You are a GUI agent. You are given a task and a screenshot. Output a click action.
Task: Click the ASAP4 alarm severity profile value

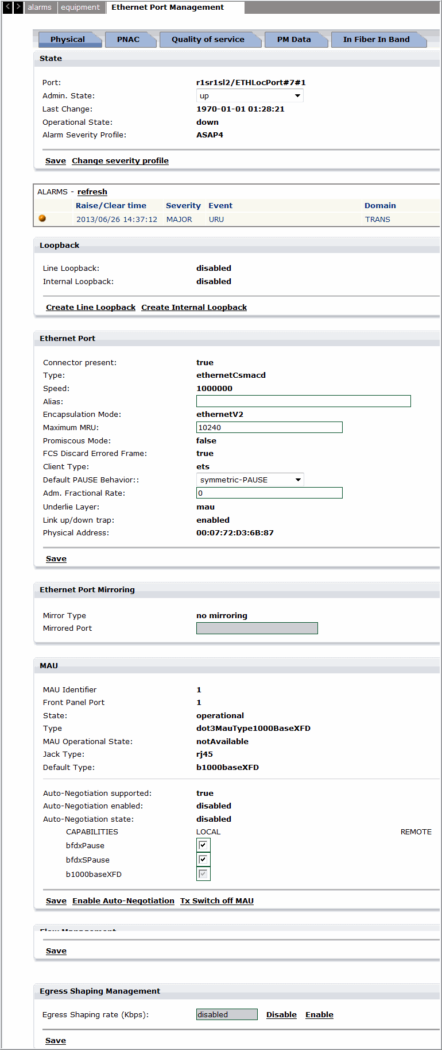pos(210,135)
